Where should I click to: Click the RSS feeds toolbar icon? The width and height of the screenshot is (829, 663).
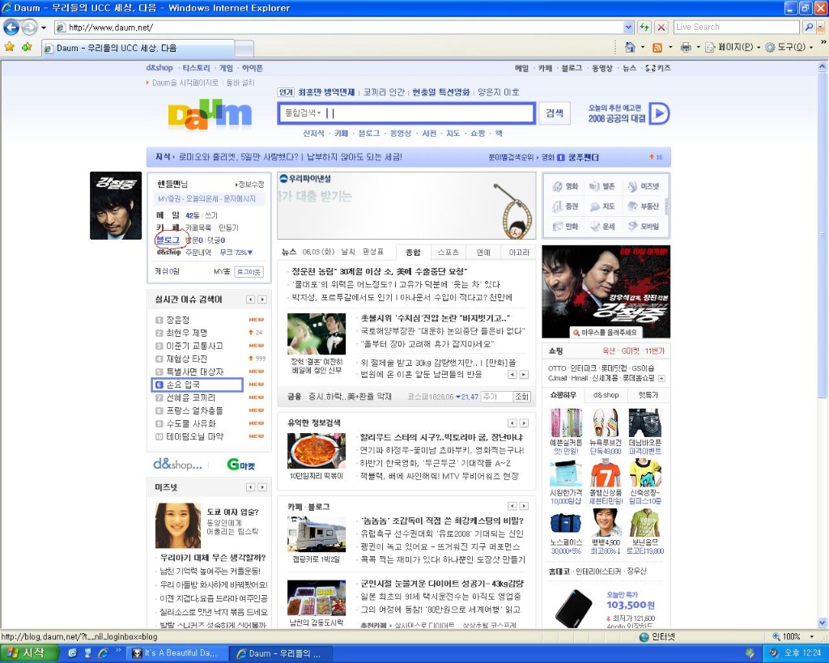tap(657, 48)
